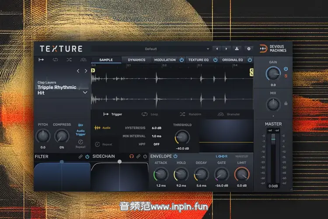Select the trigger mode icon in top-left toolbar
The image size is (328, 219).
pos(41,60)
